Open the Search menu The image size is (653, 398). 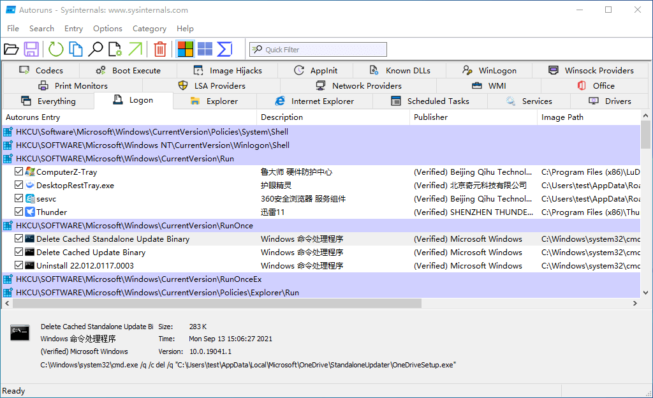click(41, 28)
